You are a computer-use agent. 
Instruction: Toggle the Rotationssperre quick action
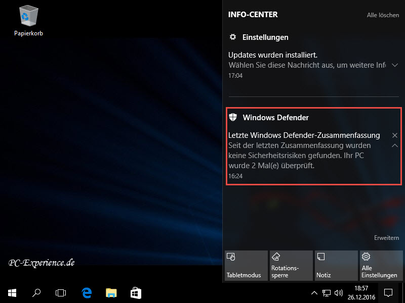291,266
